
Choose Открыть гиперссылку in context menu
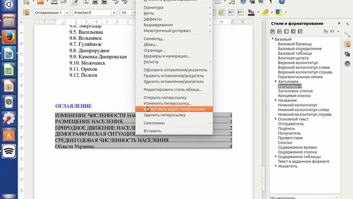click(174, 97)
